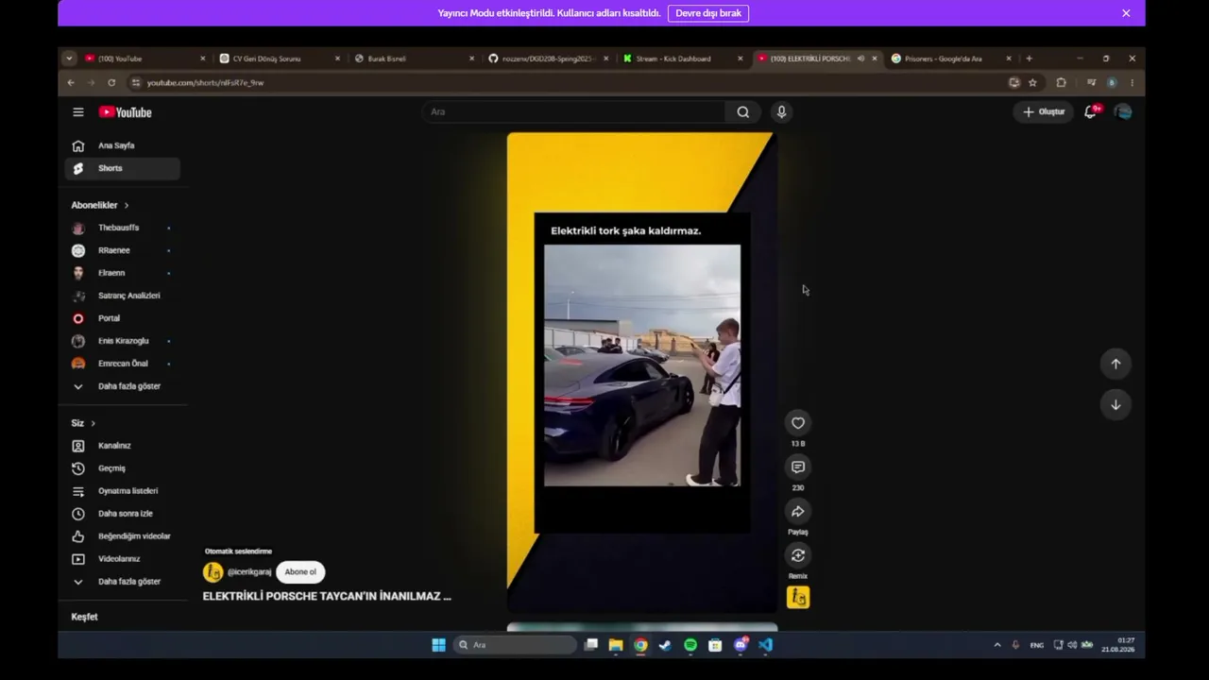This screenshot has height=680, width=1209.
Task: Open the account avatar menu on YouTube
Action: tap(1123, 111)
